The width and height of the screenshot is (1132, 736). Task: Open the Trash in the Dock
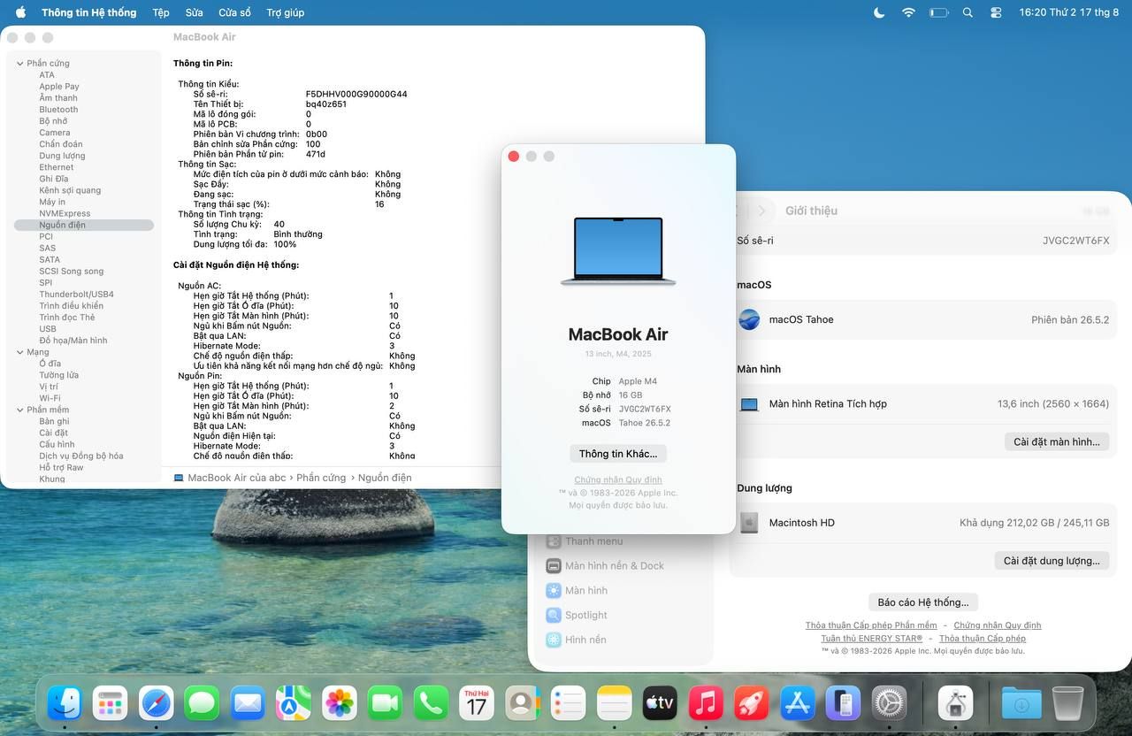point(1067,704)
